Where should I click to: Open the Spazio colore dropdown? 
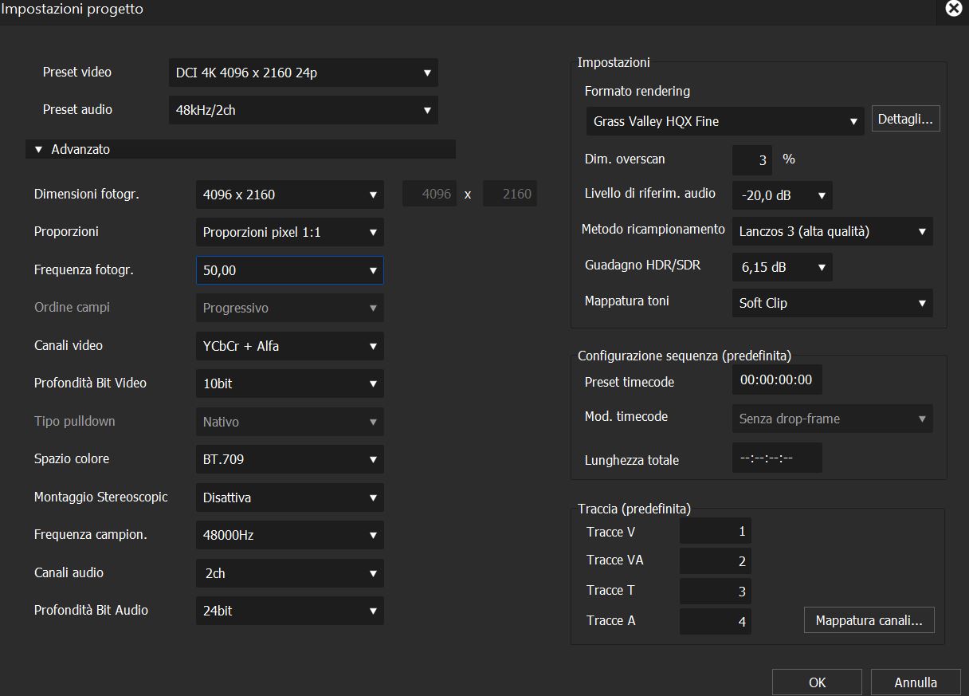tap(289, 459)
